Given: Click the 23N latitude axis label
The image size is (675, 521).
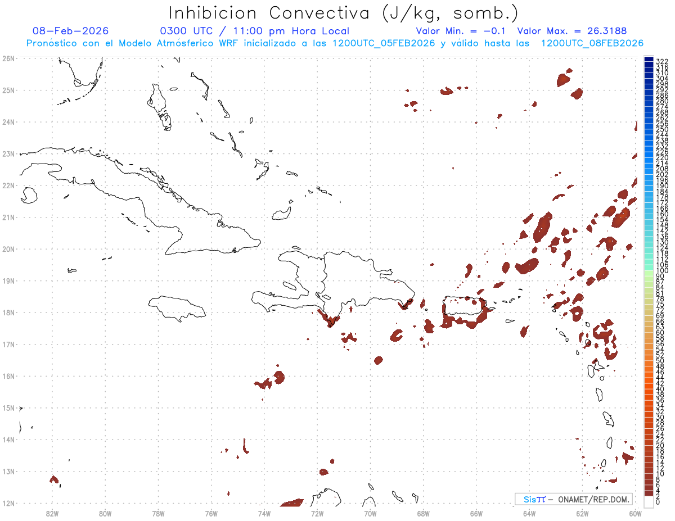Looking at the screenshot, I should point(8,153).
